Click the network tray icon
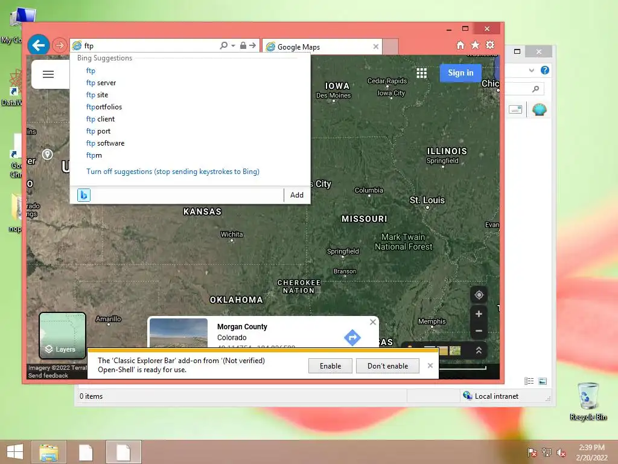The width and height of the screenshot is (618, 464). pyautogui.click(x=546, y=453)
